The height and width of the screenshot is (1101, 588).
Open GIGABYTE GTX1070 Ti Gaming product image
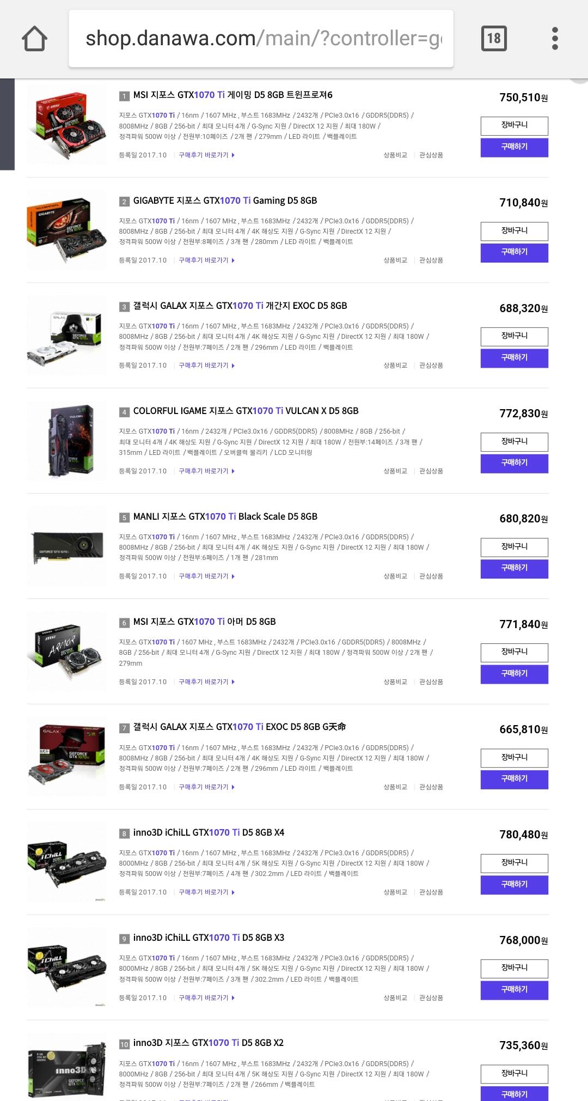67,230
